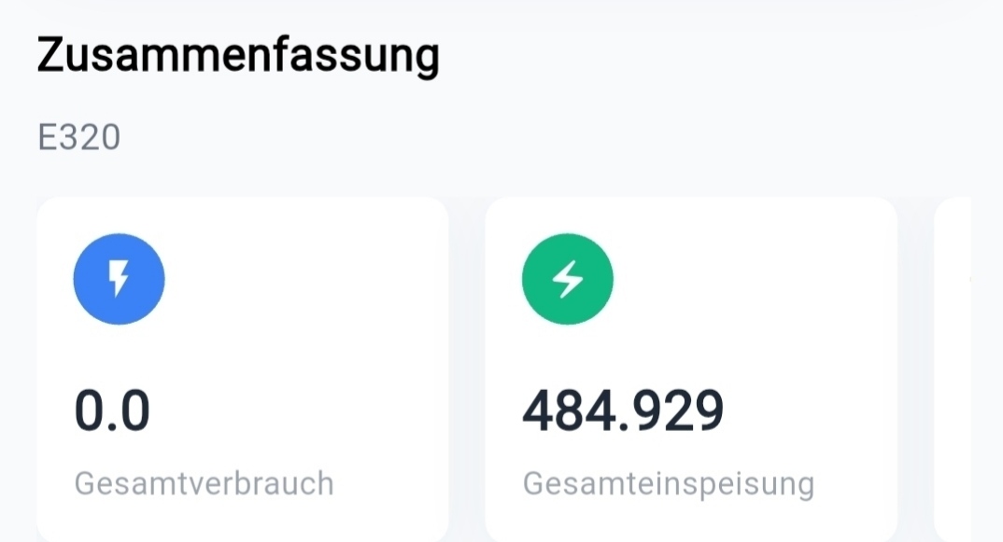Open the Gesamteinspeisung summary card

(691, 368)
